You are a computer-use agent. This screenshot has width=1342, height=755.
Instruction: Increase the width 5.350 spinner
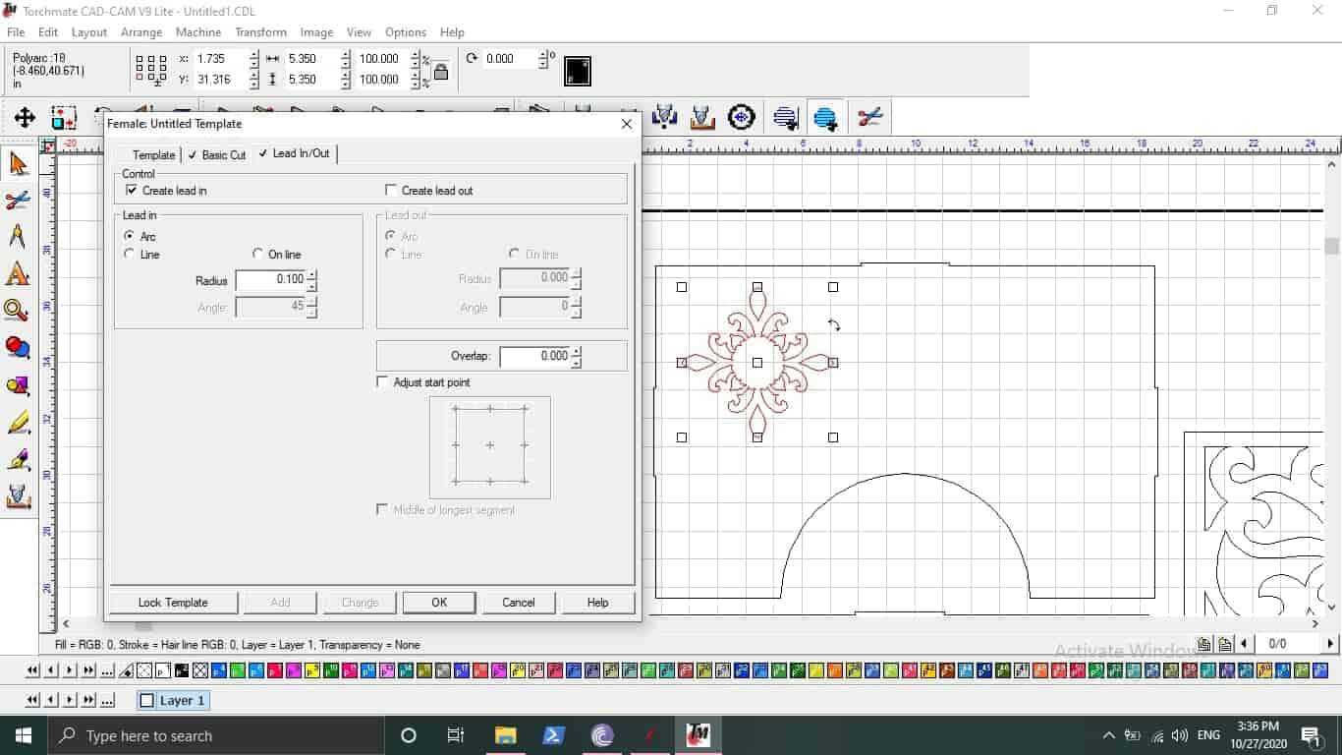(346, 54)
